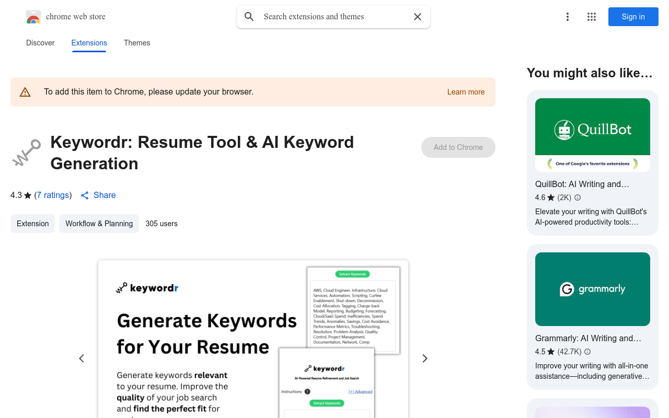Open the 7 ratings link
Image resolution: width=669 pixels, height=418 pixels.
tap(53, 195)
